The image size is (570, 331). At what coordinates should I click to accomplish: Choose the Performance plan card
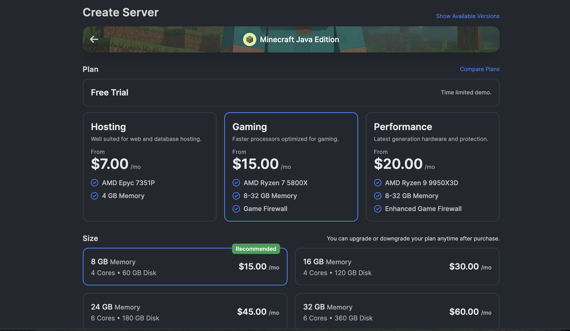click(432, 167)
